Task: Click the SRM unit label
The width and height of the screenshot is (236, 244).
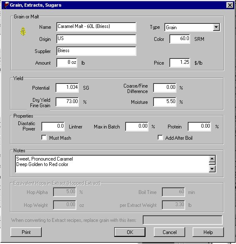Action: (x=199, y=39)
